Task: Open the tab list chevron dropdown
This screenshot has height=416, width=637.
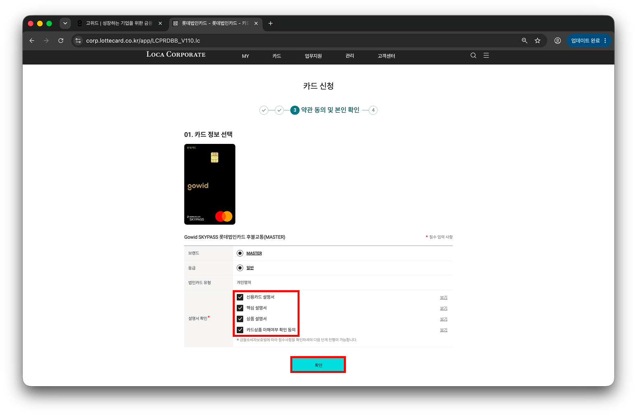Action: pos(65,23)
